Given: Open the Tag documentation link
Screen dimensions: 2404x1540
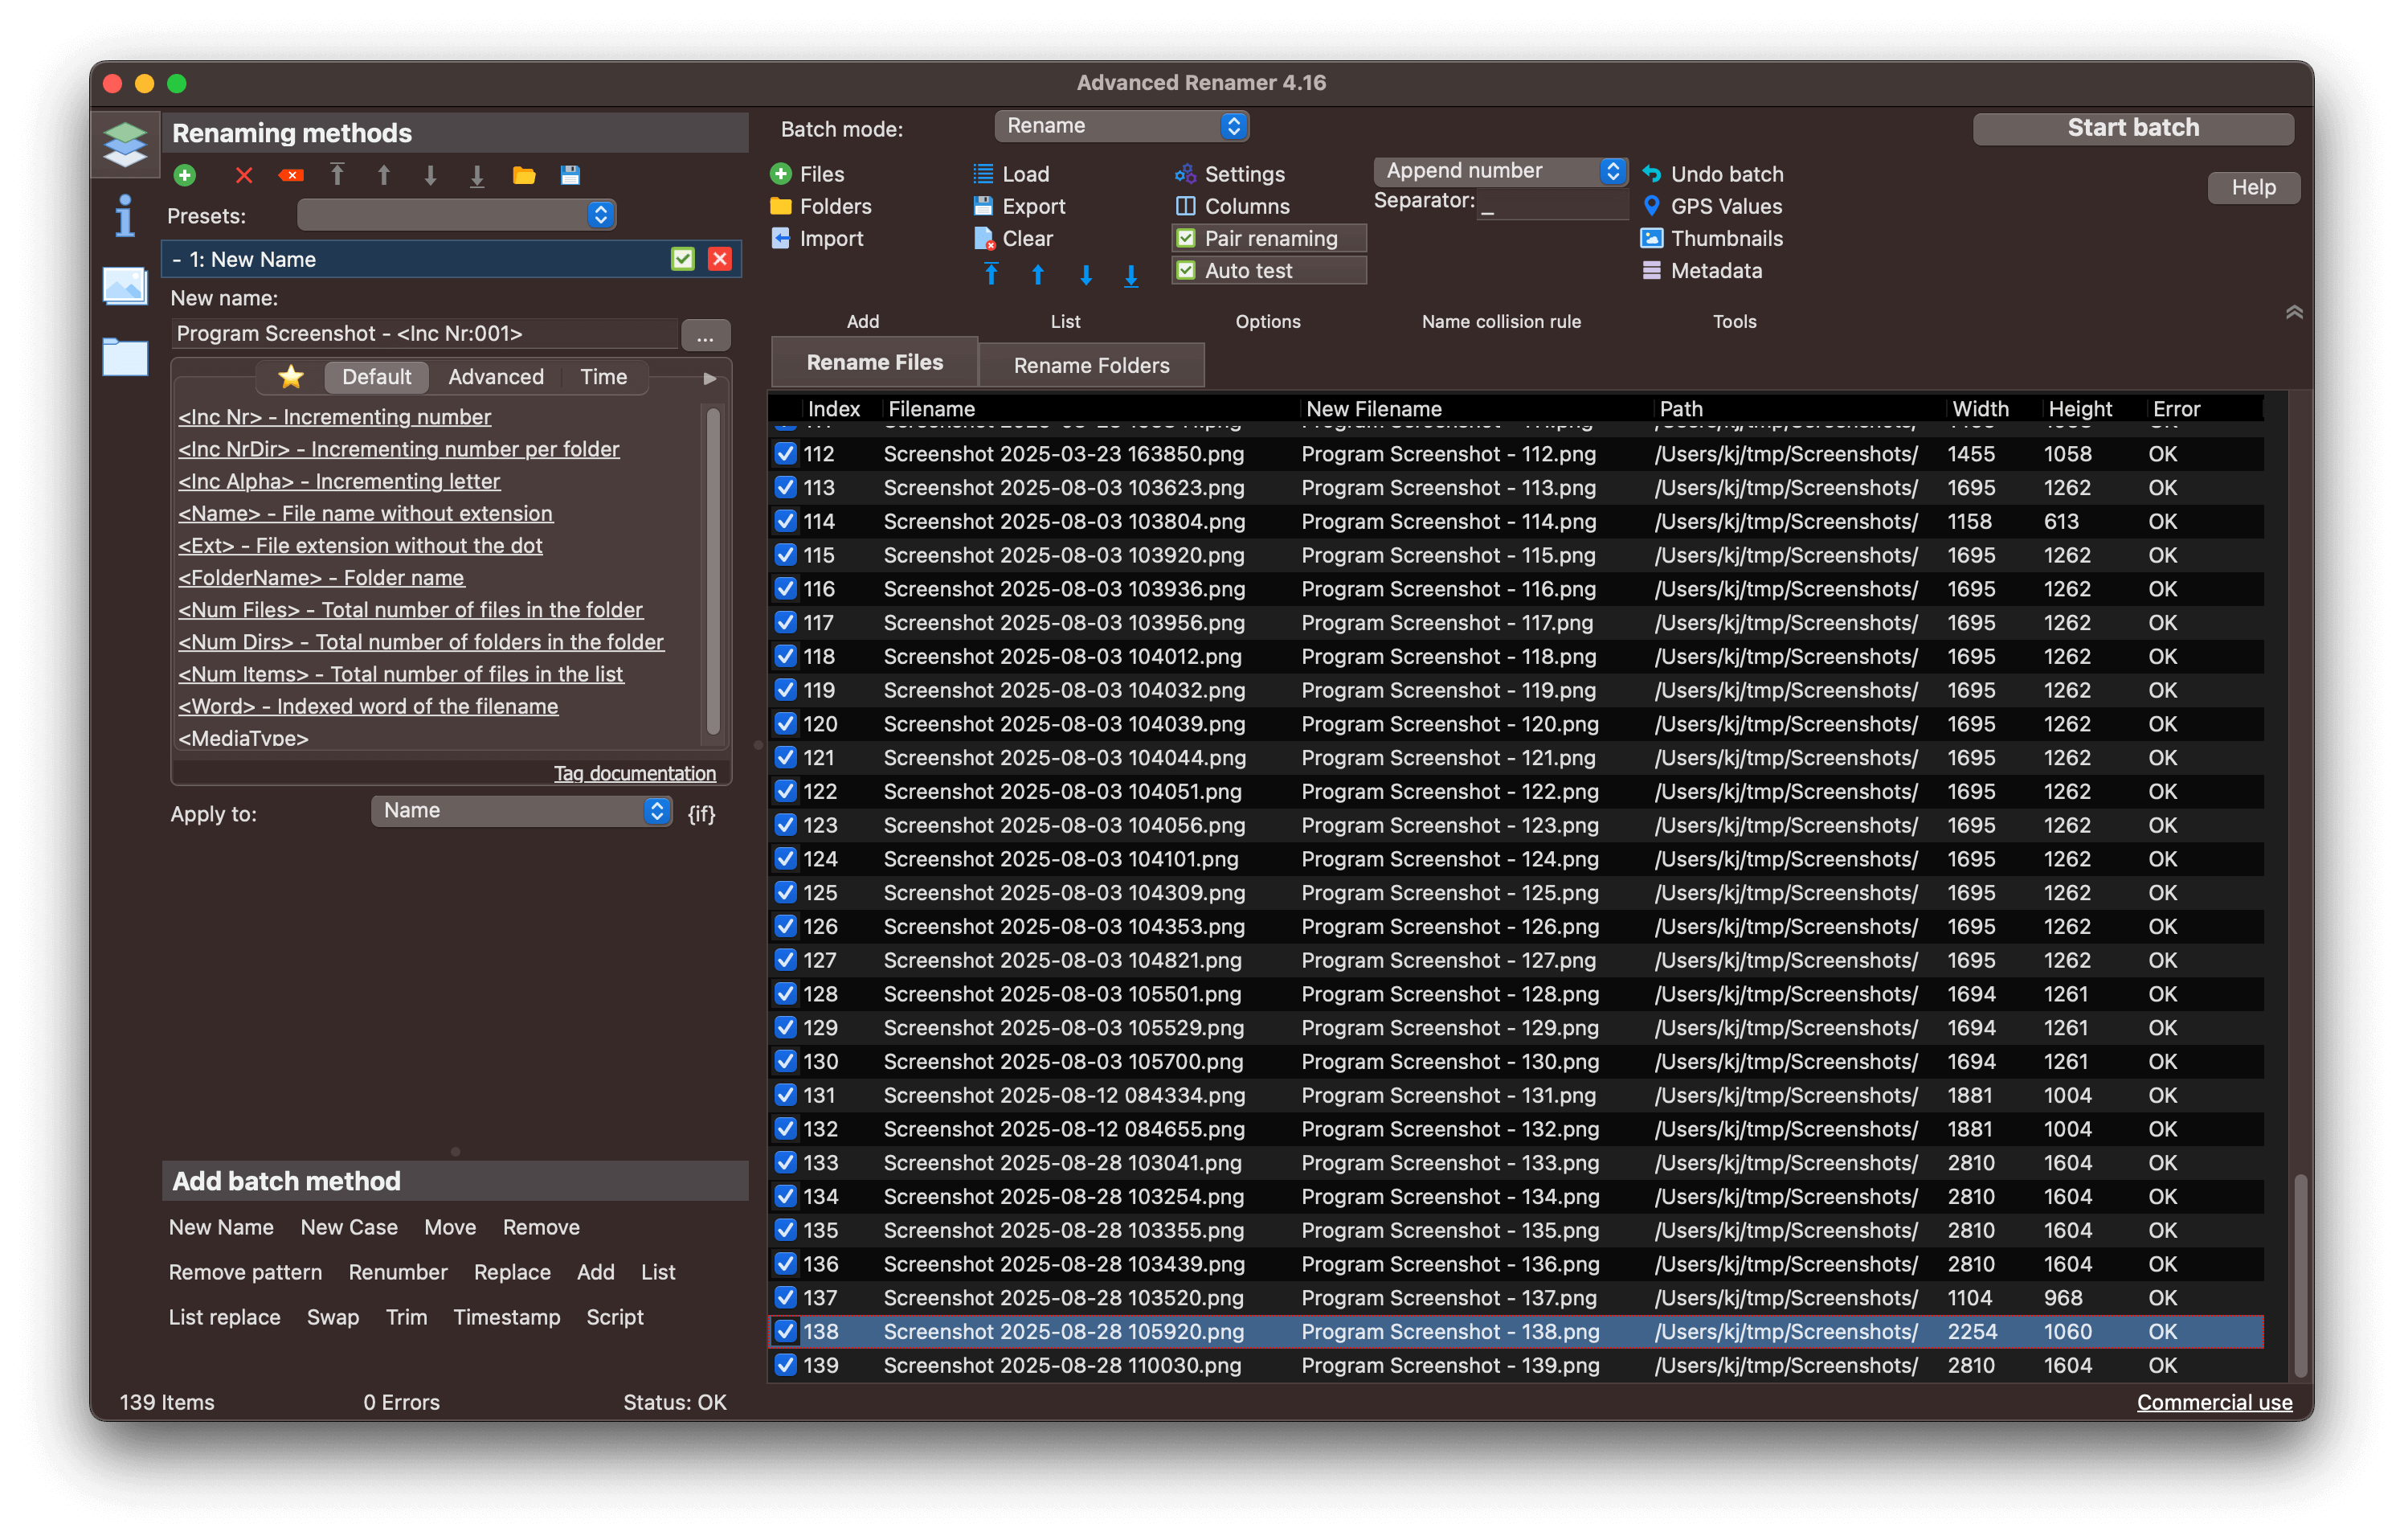Looking at the screenshot, I should [x=635, y=773].
